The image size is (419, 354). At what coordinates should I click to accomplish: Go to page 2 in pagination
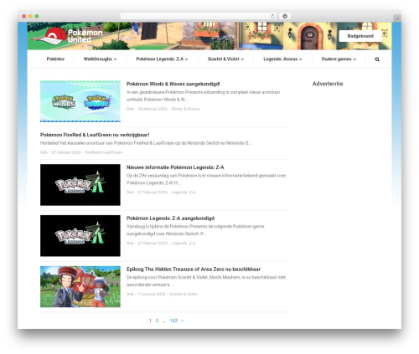pos(157,321)
